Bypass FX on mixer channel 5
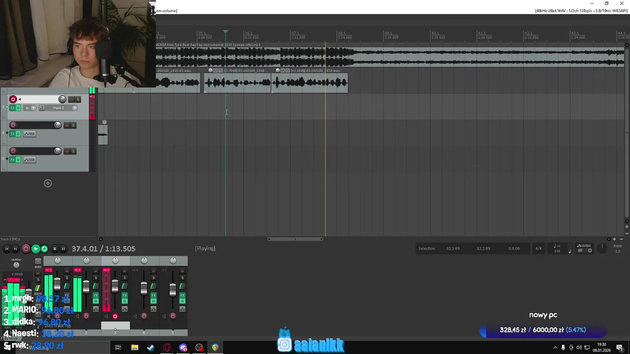This screenshot has height=354, width=630. [182, 300]
